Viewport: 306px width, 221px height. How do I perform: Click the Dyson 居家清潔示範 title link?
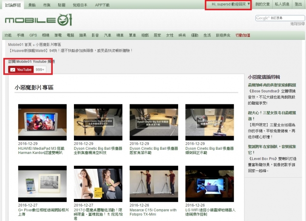coord(154,151)
